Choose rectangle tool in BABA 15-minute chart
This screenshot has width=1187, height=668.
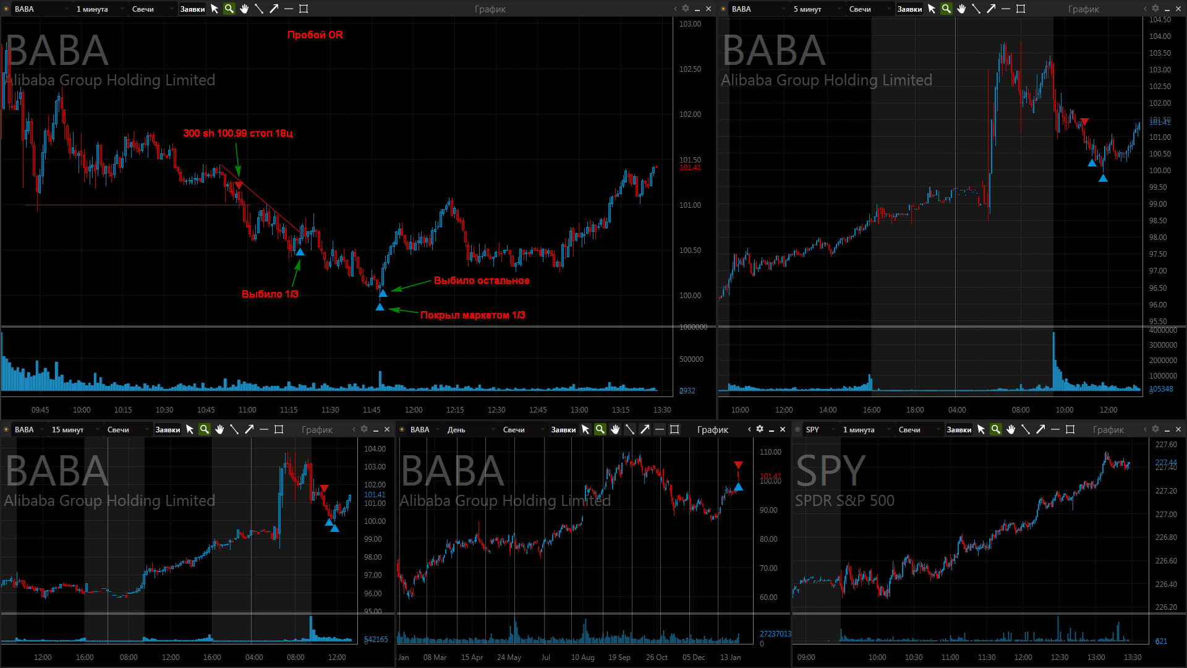[279, 429]
